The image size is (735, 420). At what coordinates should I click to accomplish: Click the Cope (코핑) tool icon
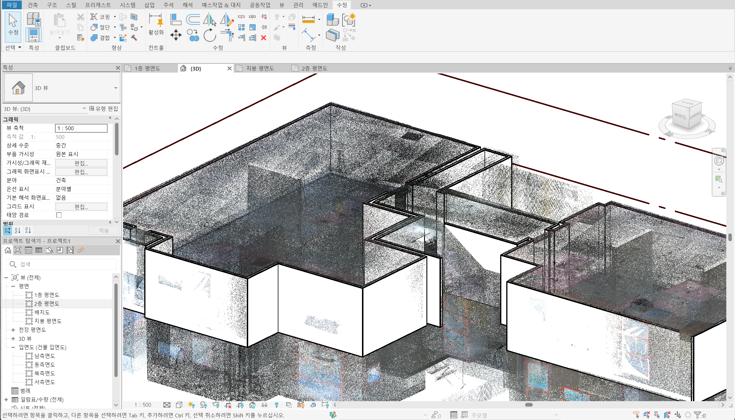[94, 17]
